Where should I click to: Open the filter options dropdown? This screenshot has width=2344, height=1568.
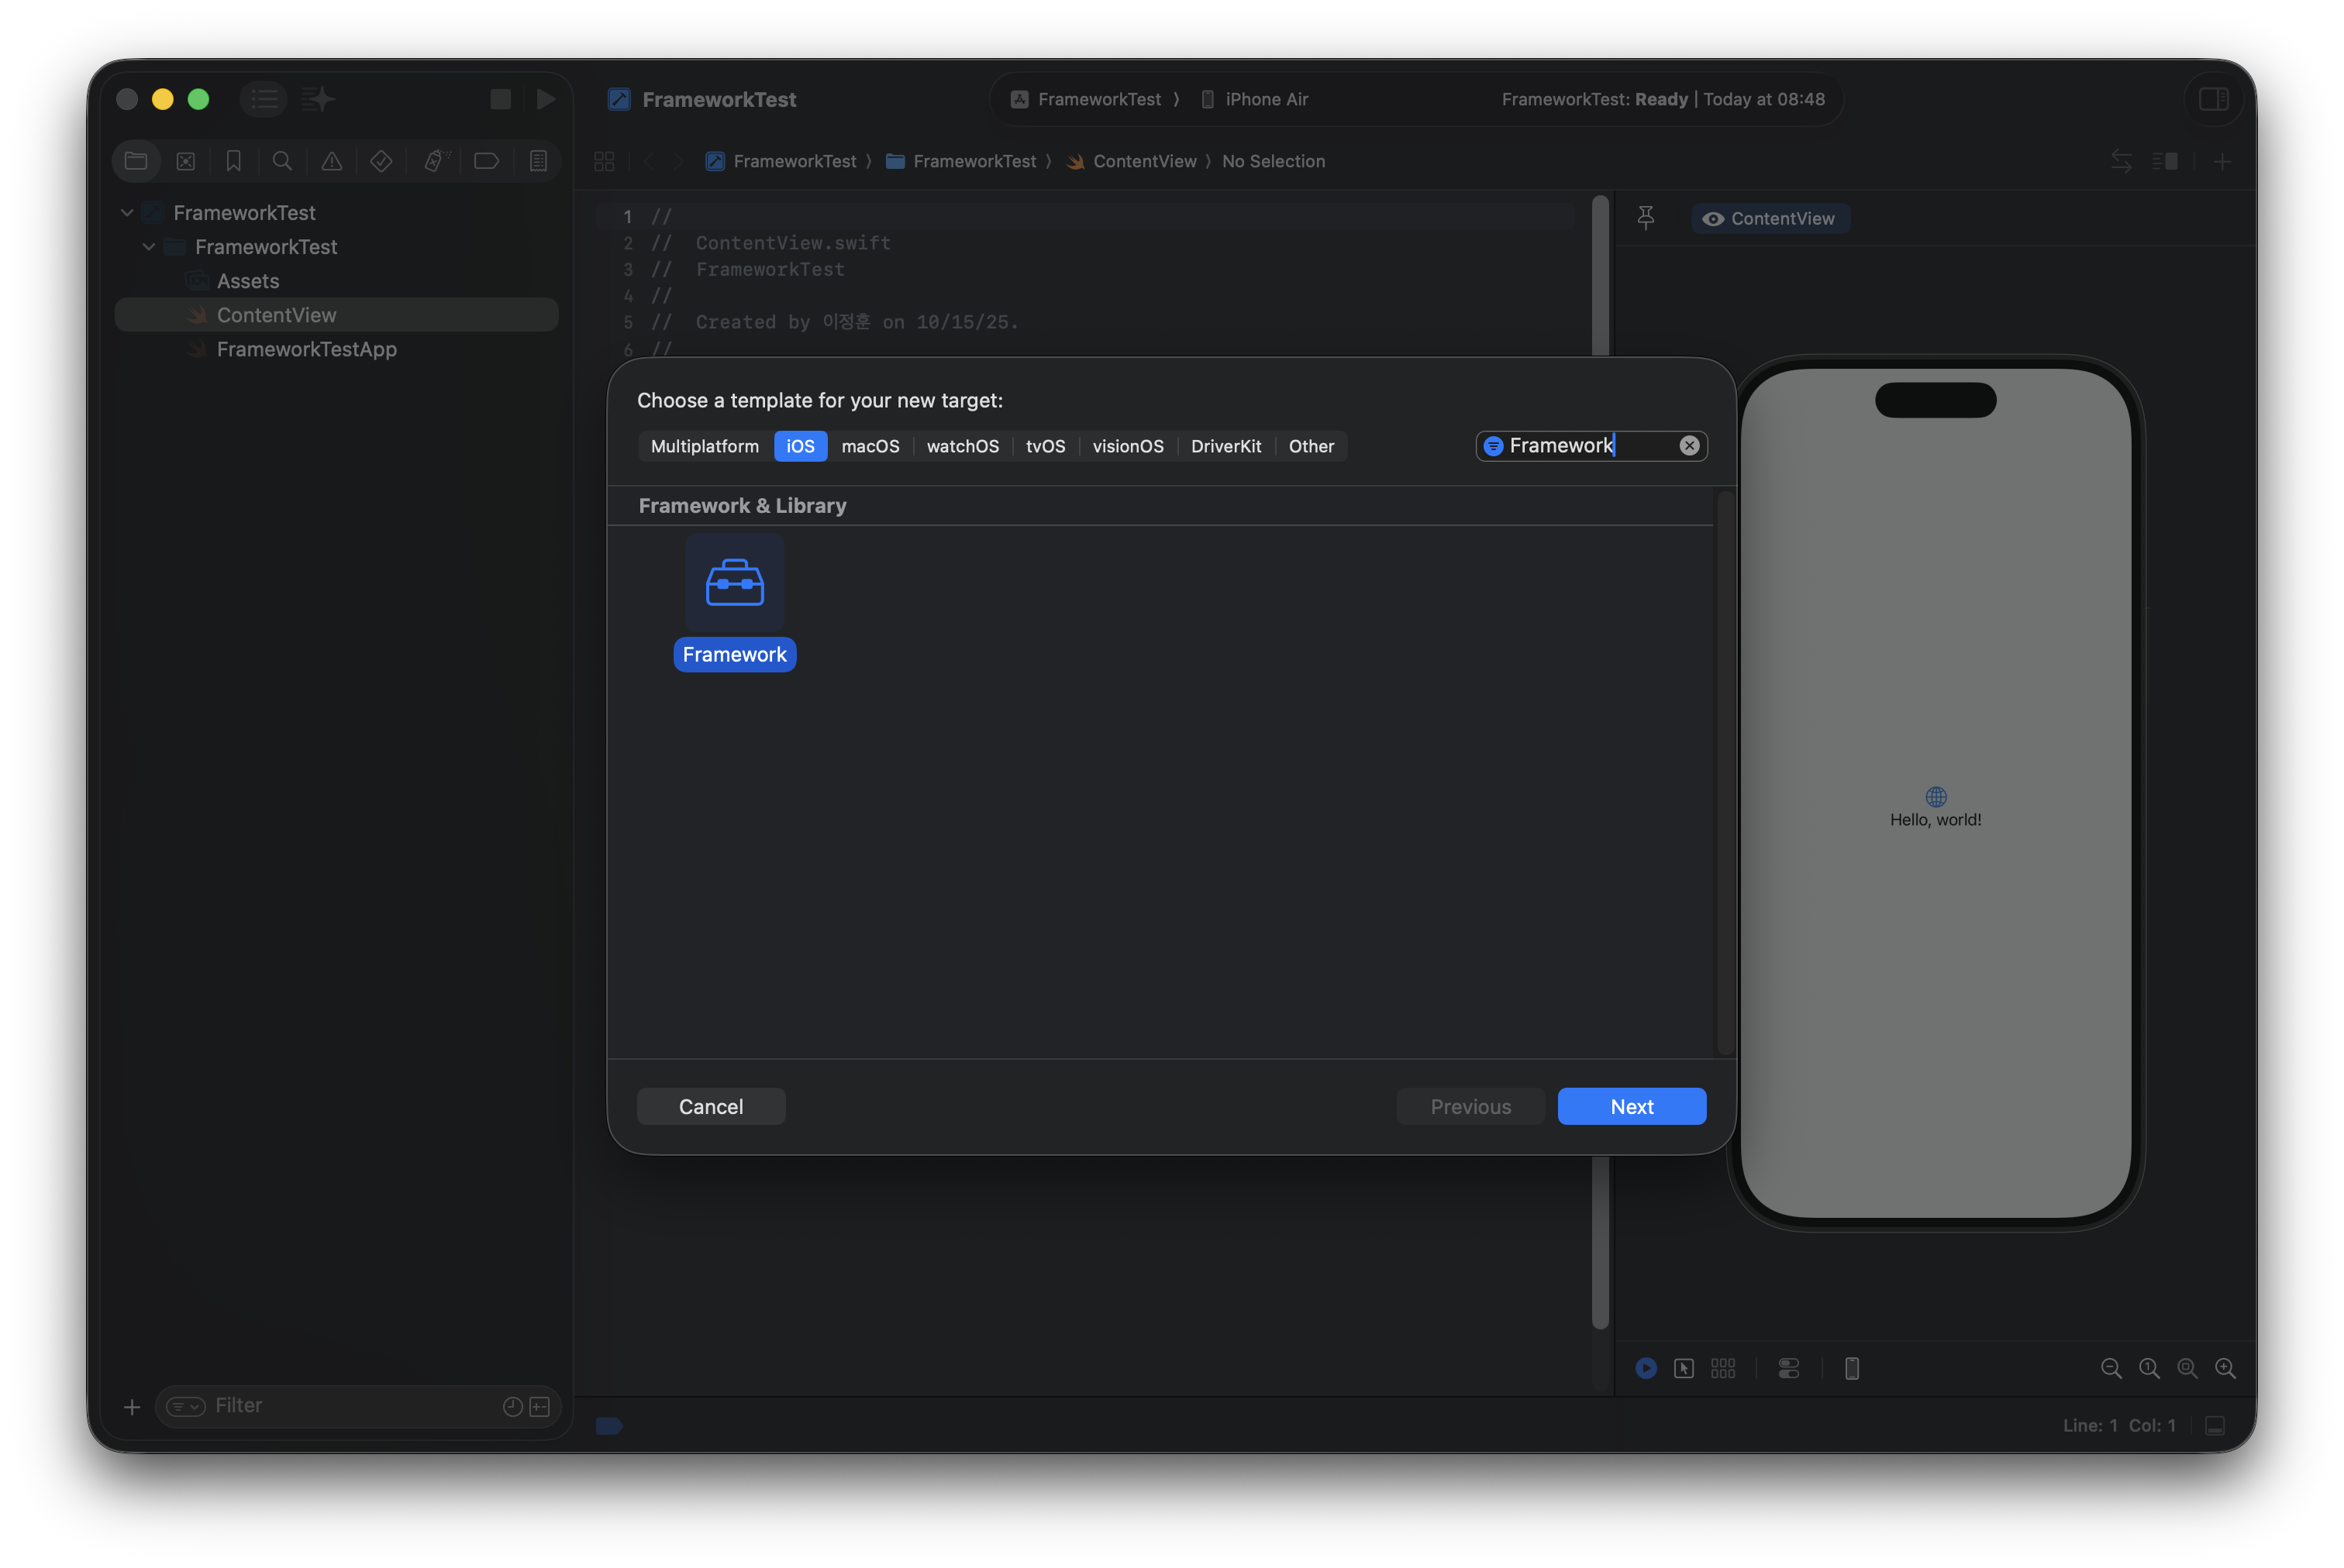click(x=185, y=1406)
